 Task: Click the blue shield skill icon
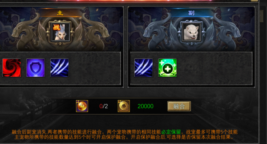(35, 68)
